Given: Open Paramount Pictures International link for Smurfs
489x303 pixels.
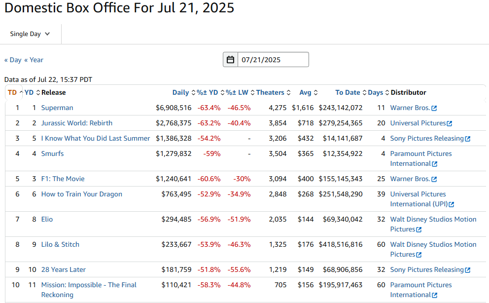Looking at the screenshot, I should pos(420,158).
